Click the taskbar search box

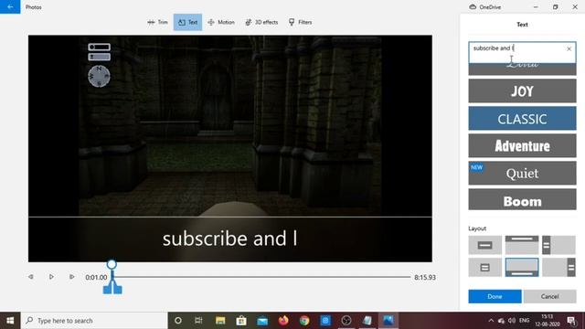(x=94, y=321)
